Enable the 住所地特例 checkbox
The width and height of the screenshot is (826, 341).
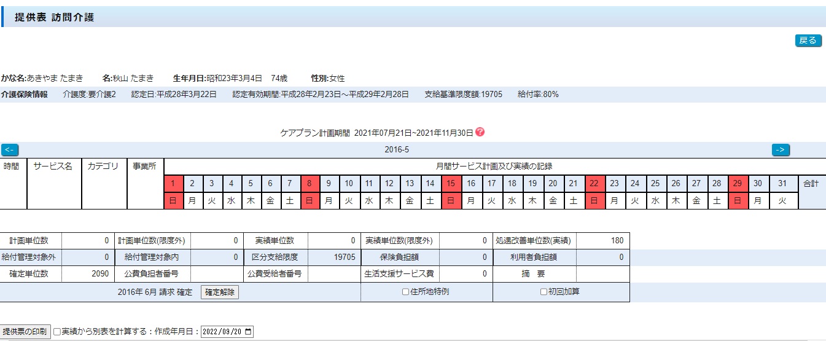(x=405, y=292)
